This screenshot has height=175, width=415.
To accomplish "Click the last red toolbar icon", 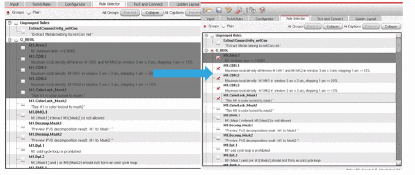I will 263,9.
